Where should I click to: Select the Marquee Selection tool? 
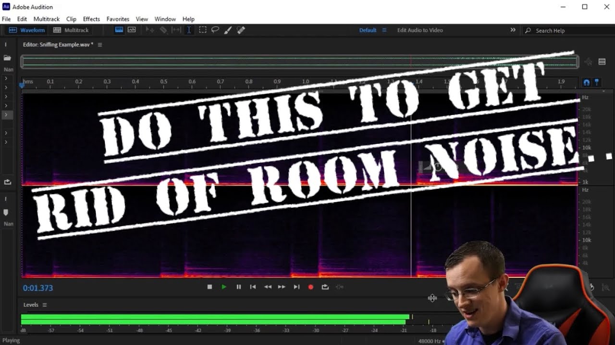click(203, 30)
